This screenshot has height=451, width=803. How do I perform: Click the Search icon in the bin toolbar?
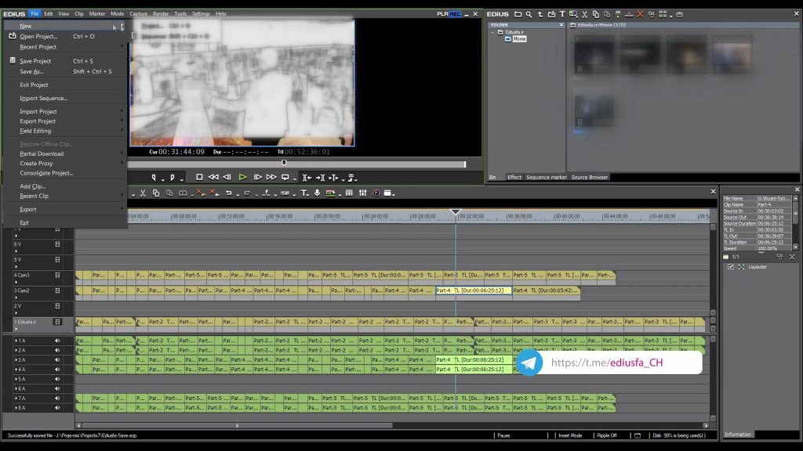pyautogui.click(x=529, y=14)
